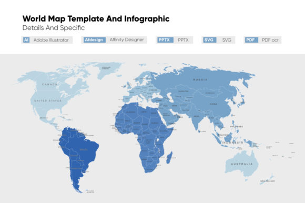305x203 pixels.
Task: Select the "Affinity Designer" label
Action: 127,39
